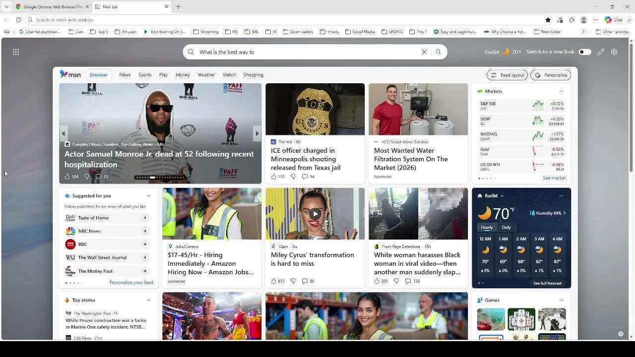Open the browser settings and more menu

tap(596, 20)
